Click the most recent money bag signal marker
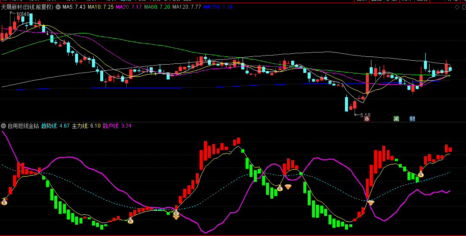Image resolution: width=466 pixels, height=236 pixels. (x=421, y=174)
